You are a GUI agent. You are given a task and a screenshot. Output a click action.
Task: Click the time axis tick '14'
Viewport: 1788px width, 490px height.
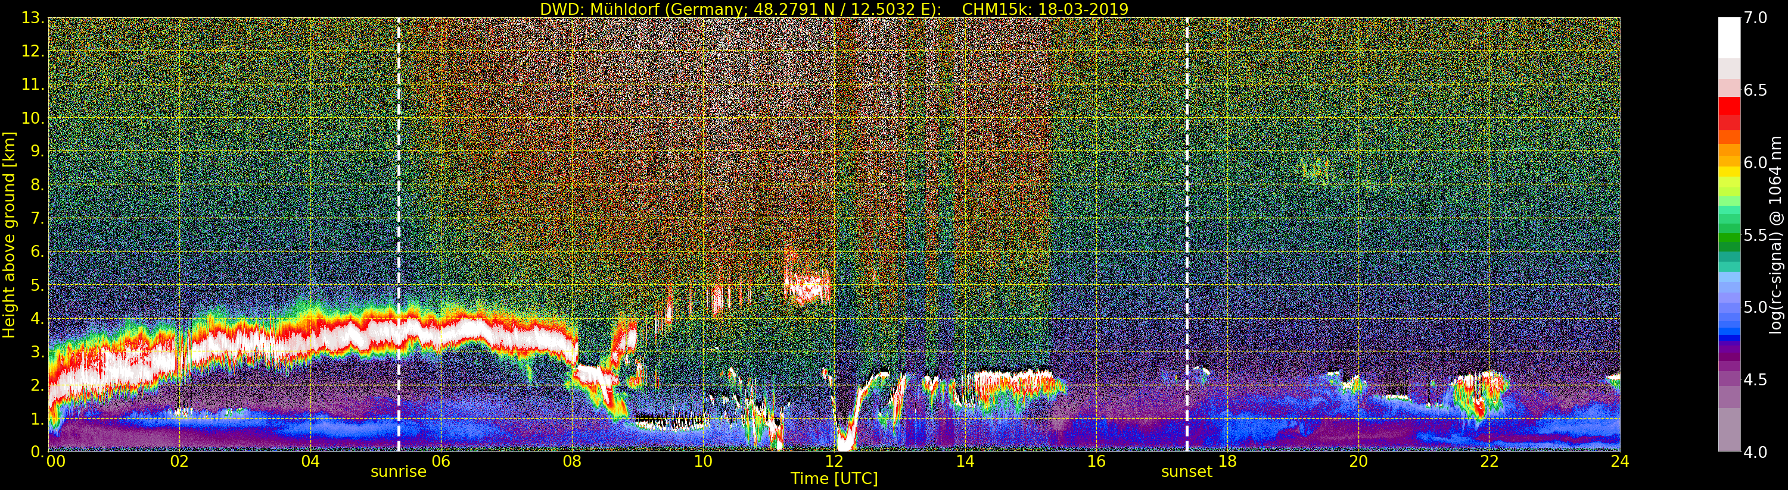coord(965,461)
